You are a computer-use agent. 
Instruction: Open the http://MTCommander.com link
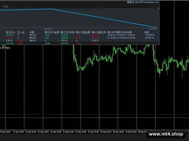[x=146, y=2]
